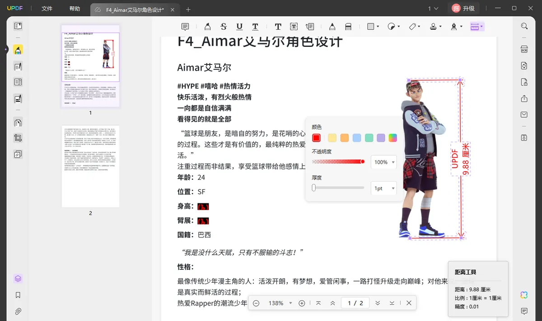Zoom in with the plus icon
This screenshot has width=542, height=321.
click(302, 303)
